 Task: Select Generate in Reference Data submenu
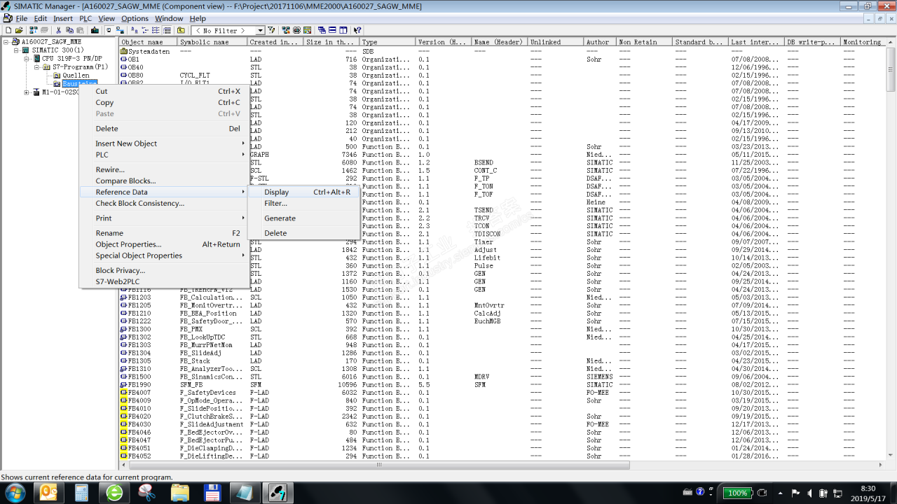coord(304,218)
